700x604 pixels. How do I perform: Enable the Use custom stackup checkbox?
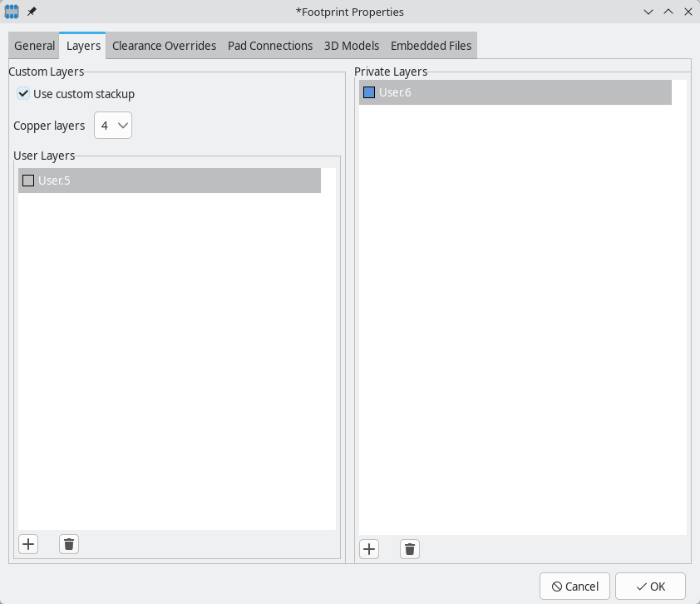click(22, 94)
